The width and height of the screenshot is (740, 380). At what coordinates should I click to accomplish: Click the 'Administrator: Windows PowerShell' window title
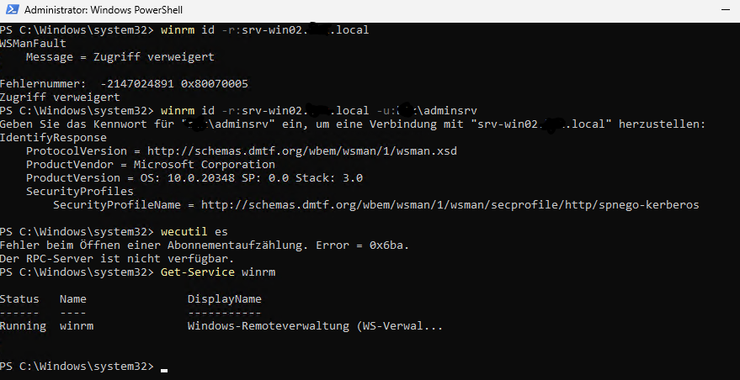[x=104, y=10]
